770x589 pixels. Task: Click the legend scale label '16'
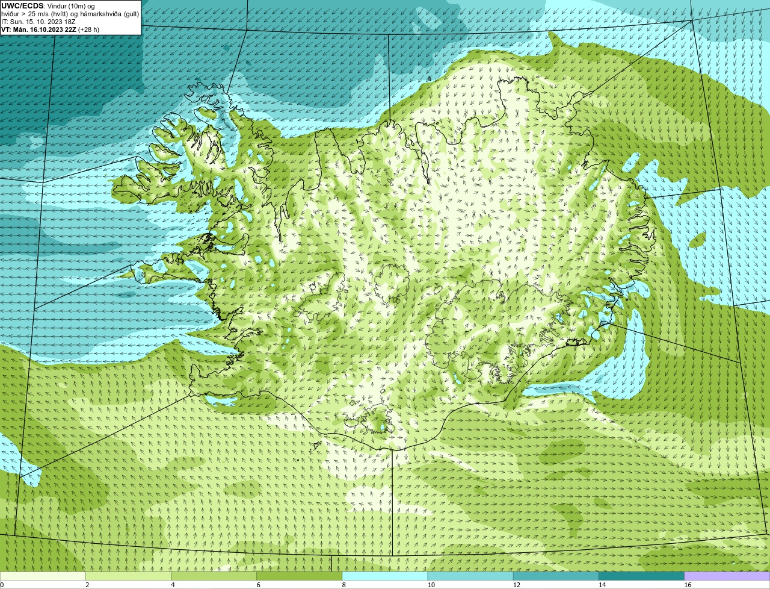click(688, 585)
